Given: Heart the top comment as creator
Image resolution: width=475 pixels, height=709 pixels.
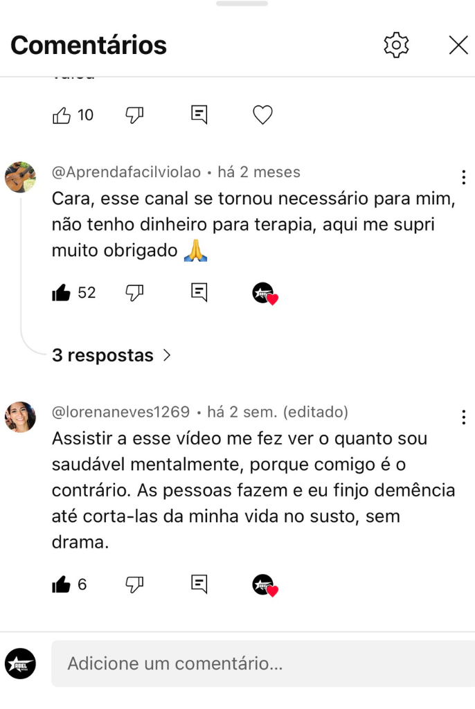Looking at the screenshot, I should click(262, 115).
